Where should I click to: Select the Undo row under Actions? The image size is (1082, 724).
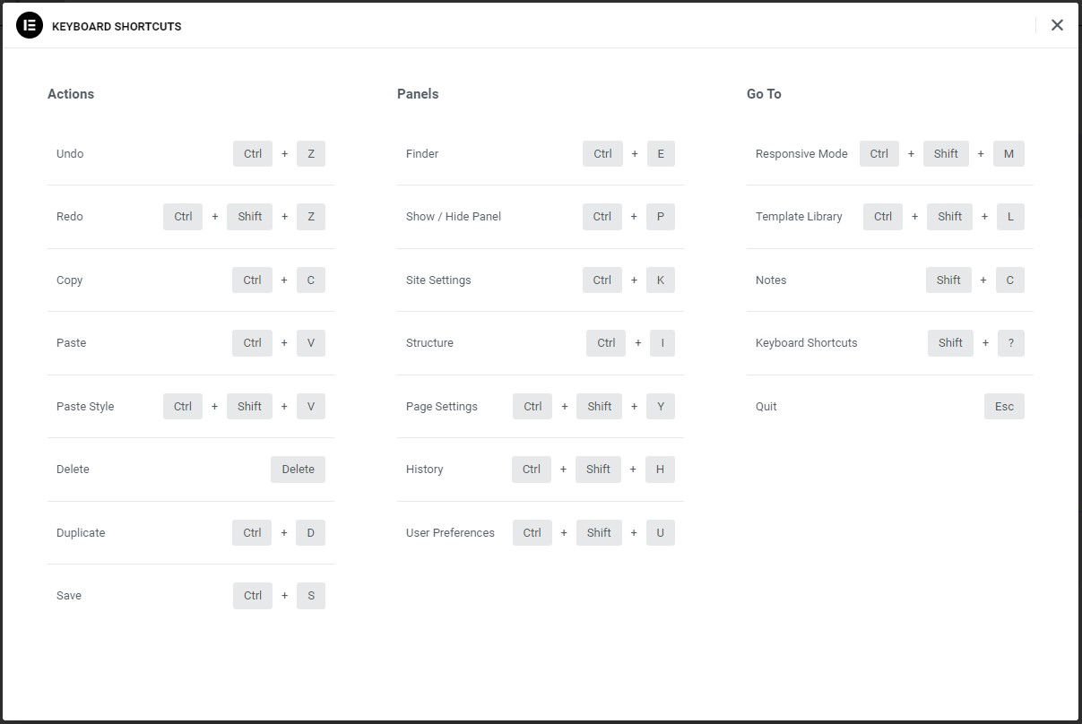tap(70, 153)
